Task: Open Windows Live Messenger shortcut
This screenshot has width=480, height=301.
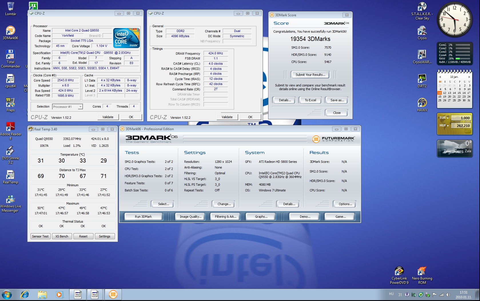Action: [10, 203]
